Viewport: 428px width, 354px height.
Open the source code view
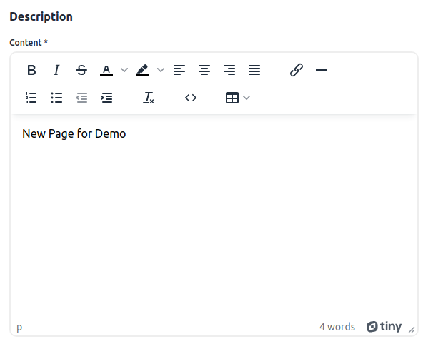pos(191,98)
